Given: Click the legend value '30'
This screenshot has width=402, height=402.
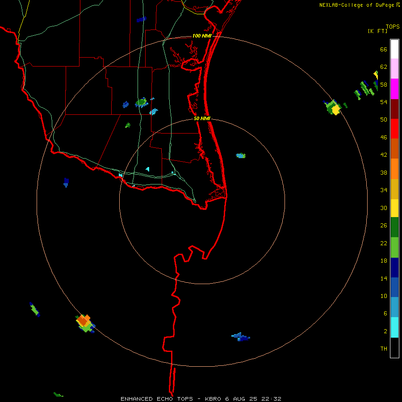Looking at the screenshot, I should point(384,208).
